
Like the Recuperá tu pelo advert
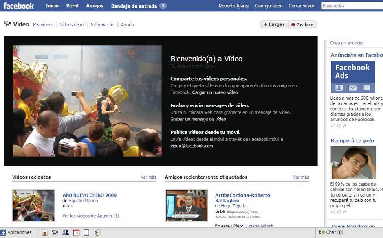click(333, 212)
